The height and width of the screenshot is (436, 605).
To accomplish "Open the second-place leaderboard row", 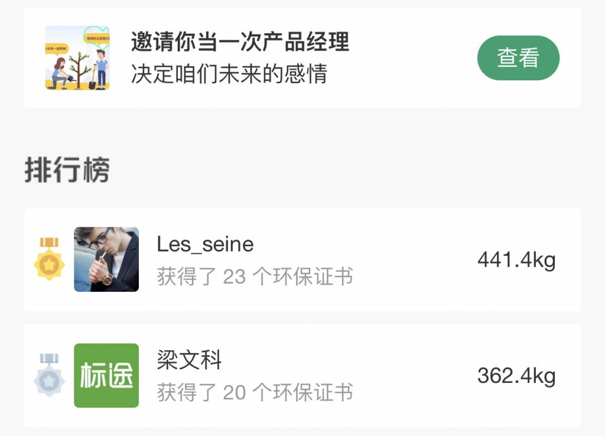I will [302, 376].
